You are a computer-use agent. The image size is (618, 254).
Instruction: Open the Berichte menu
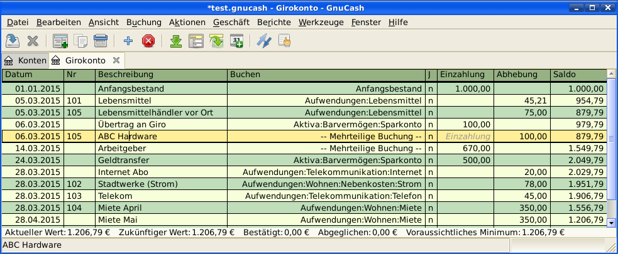click(273, 22)
